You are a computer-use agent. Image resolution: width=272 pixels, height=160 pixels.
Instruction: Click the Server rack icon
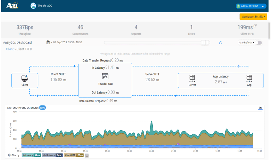click(x=192, y=78)
